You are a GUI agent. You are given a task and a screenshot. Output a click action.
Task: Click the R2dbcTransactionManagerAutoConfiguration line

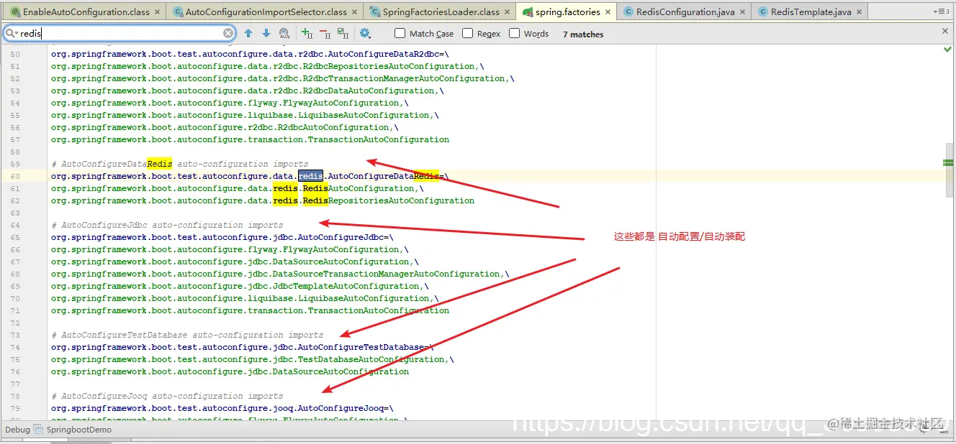pos(283,78)
